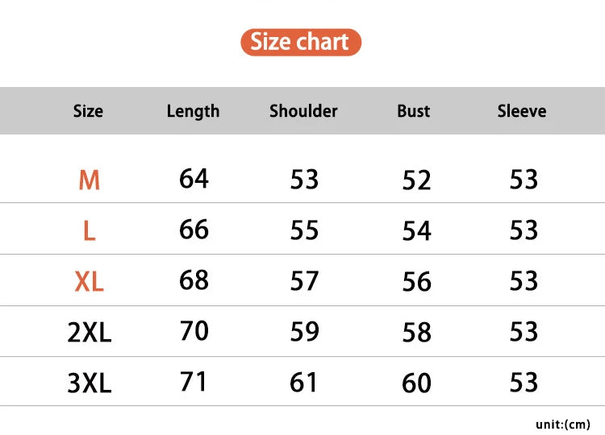The width and height of the screenshot is (605, 435).
Task: Click the Shoulder column header
Action: [x=303, y=111]
